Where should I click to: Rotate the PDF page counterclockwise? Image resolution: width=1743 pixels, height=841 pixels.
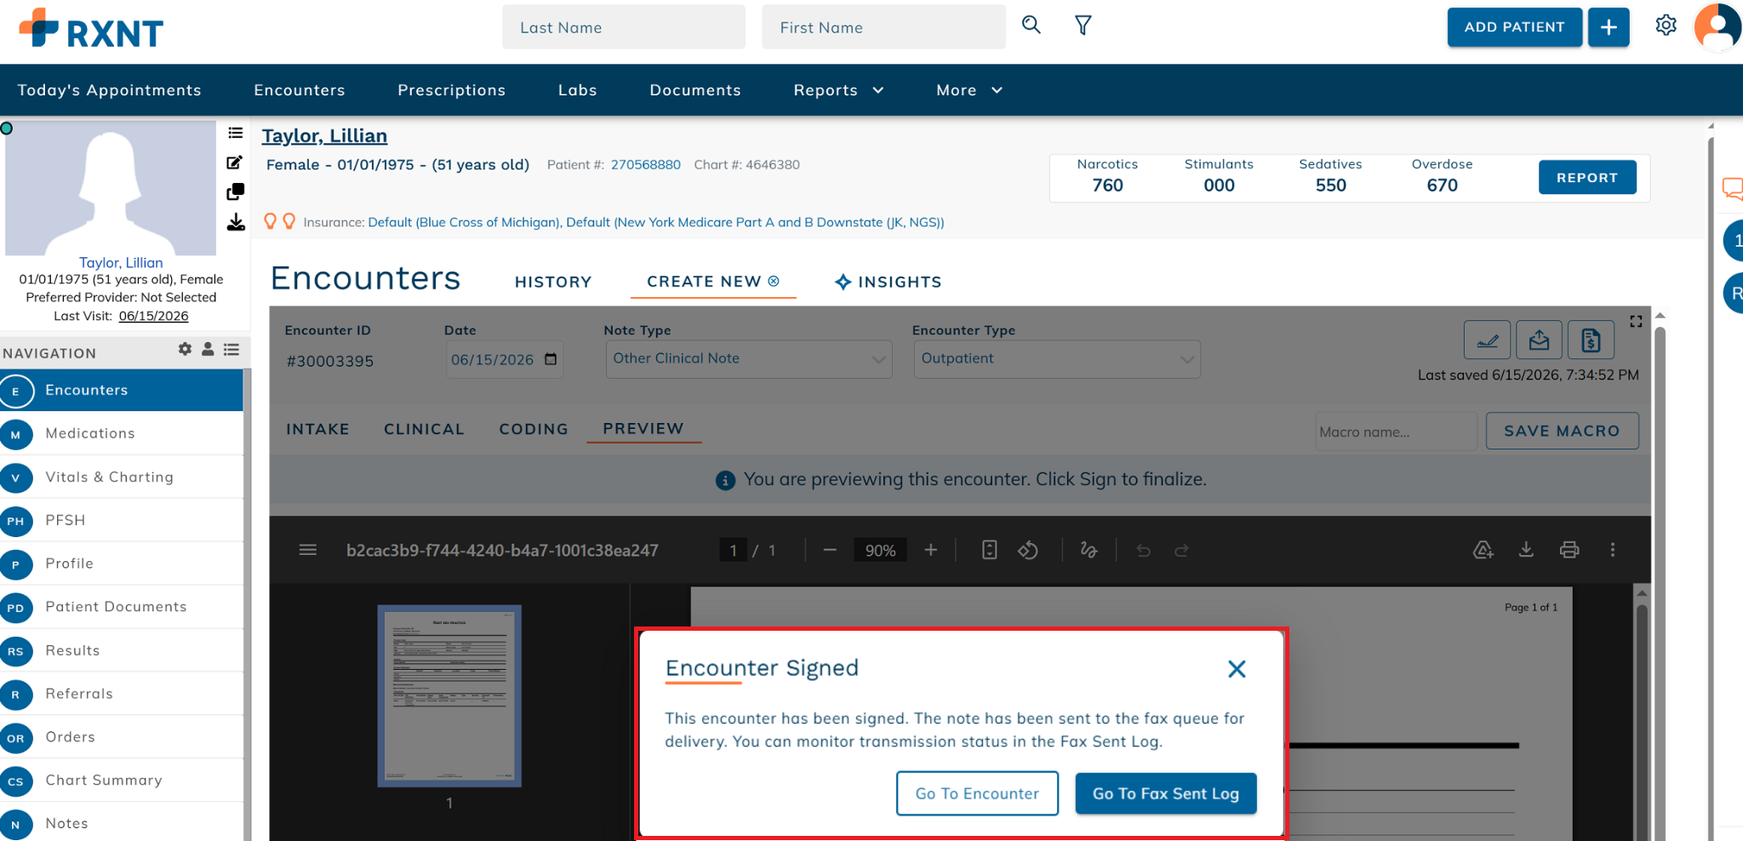tap(1028, 550)
